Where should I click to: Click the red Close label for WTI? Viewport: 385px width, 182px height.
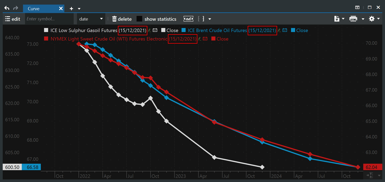coord(223,39)
